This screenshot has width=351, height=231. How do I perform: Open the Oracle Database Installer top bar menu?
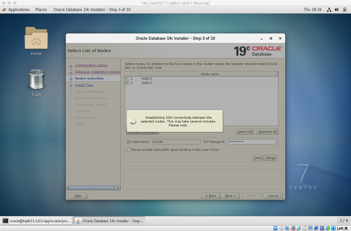pyautogui.click(x=92, y=10)
